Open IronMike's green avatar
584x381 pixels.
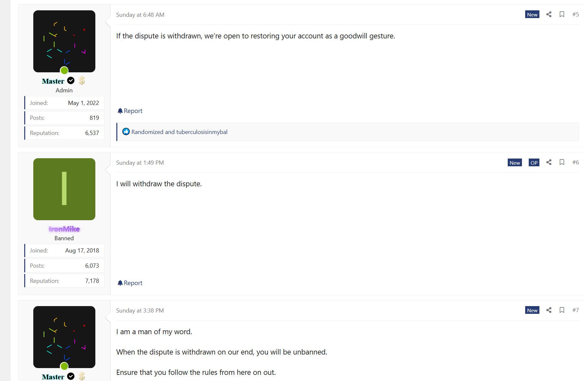(x=64, y=189)
